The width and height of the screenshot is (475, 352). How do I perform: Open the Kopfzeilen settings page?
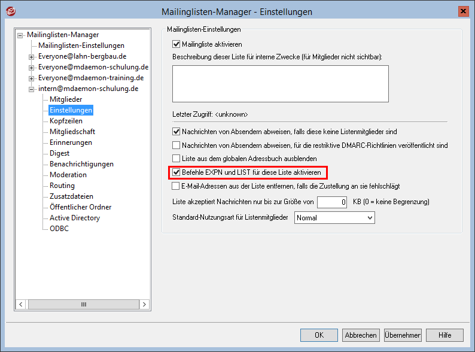tap(66, 121)
